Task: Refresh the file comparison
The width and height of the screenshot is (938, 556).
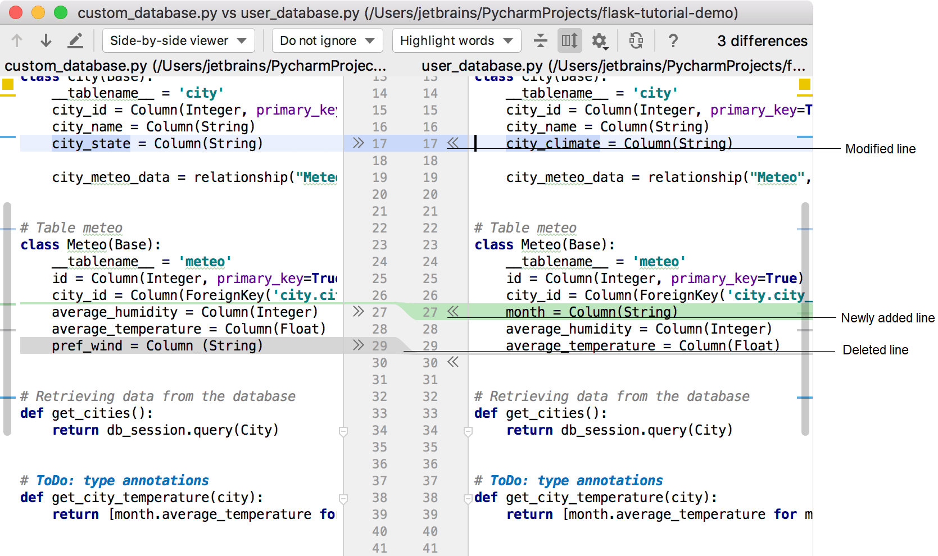Action: click(x=636, y=40)
